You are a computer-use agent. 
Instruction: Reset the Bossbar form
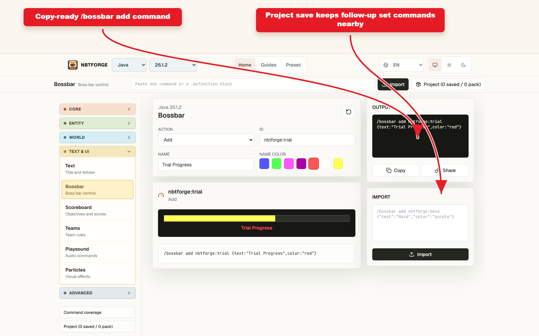click(349, 112)
